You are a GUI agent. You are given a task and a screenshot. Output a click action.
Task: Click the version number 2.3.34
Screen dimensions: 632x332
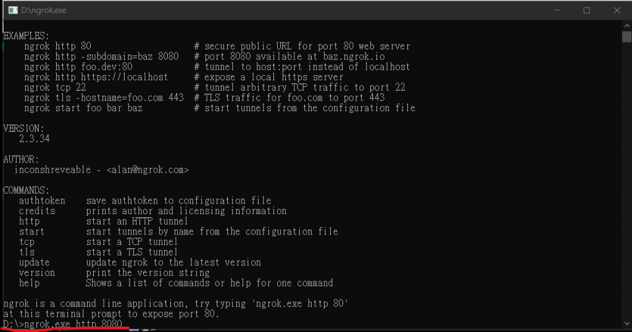coord(35,139)
